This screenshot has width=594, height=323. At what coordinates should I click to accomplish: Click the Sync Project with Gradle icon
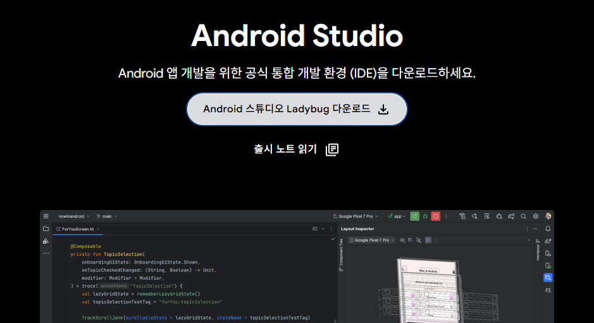coord(511,216)
